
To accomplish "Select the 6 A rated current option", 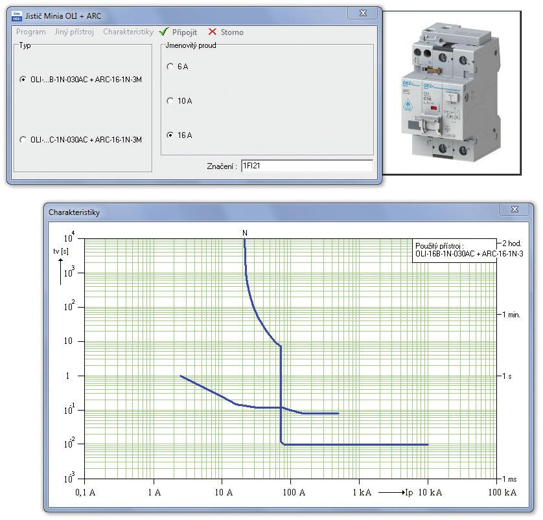I will (178, 67).
